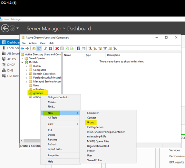Select InetOrgPerson in the New submenu

coord(108,127)
